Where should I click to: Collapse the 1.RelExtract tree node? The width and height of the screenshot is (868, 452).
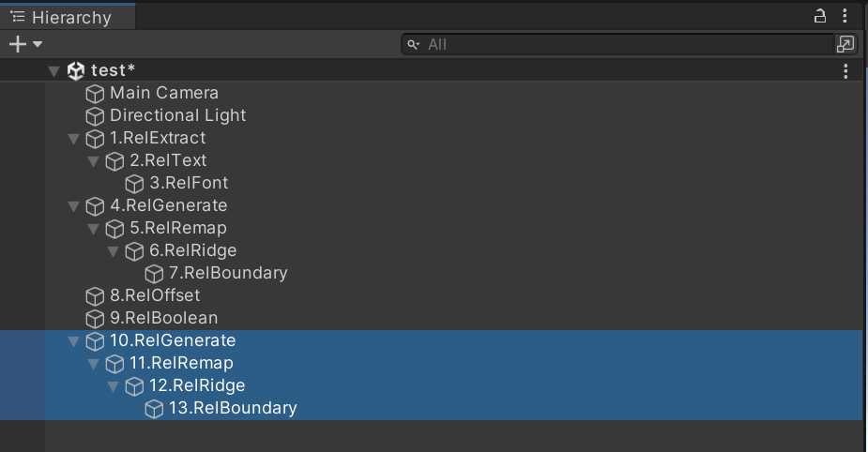click(73, 139)
